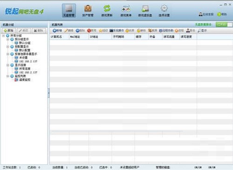Click the 删除 delete group button

point(39,31)
